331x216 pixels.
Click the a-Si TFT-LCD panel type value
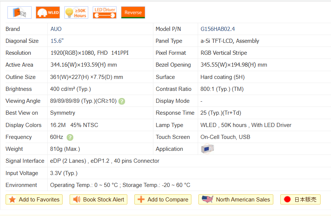pos(229,41)
